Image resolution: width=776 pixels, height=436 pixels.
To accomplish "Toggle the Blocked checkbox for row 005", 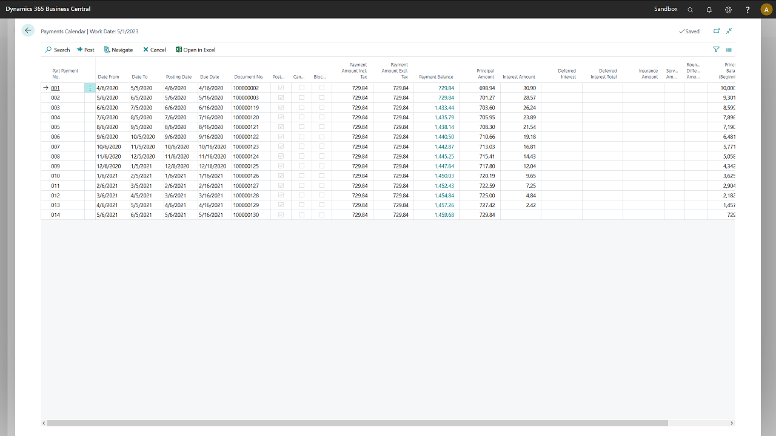I will click(x=322, y=127).
